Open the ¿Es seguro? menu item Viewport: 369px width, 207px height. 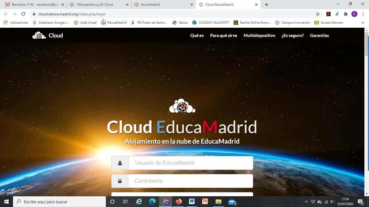(293, 35)
